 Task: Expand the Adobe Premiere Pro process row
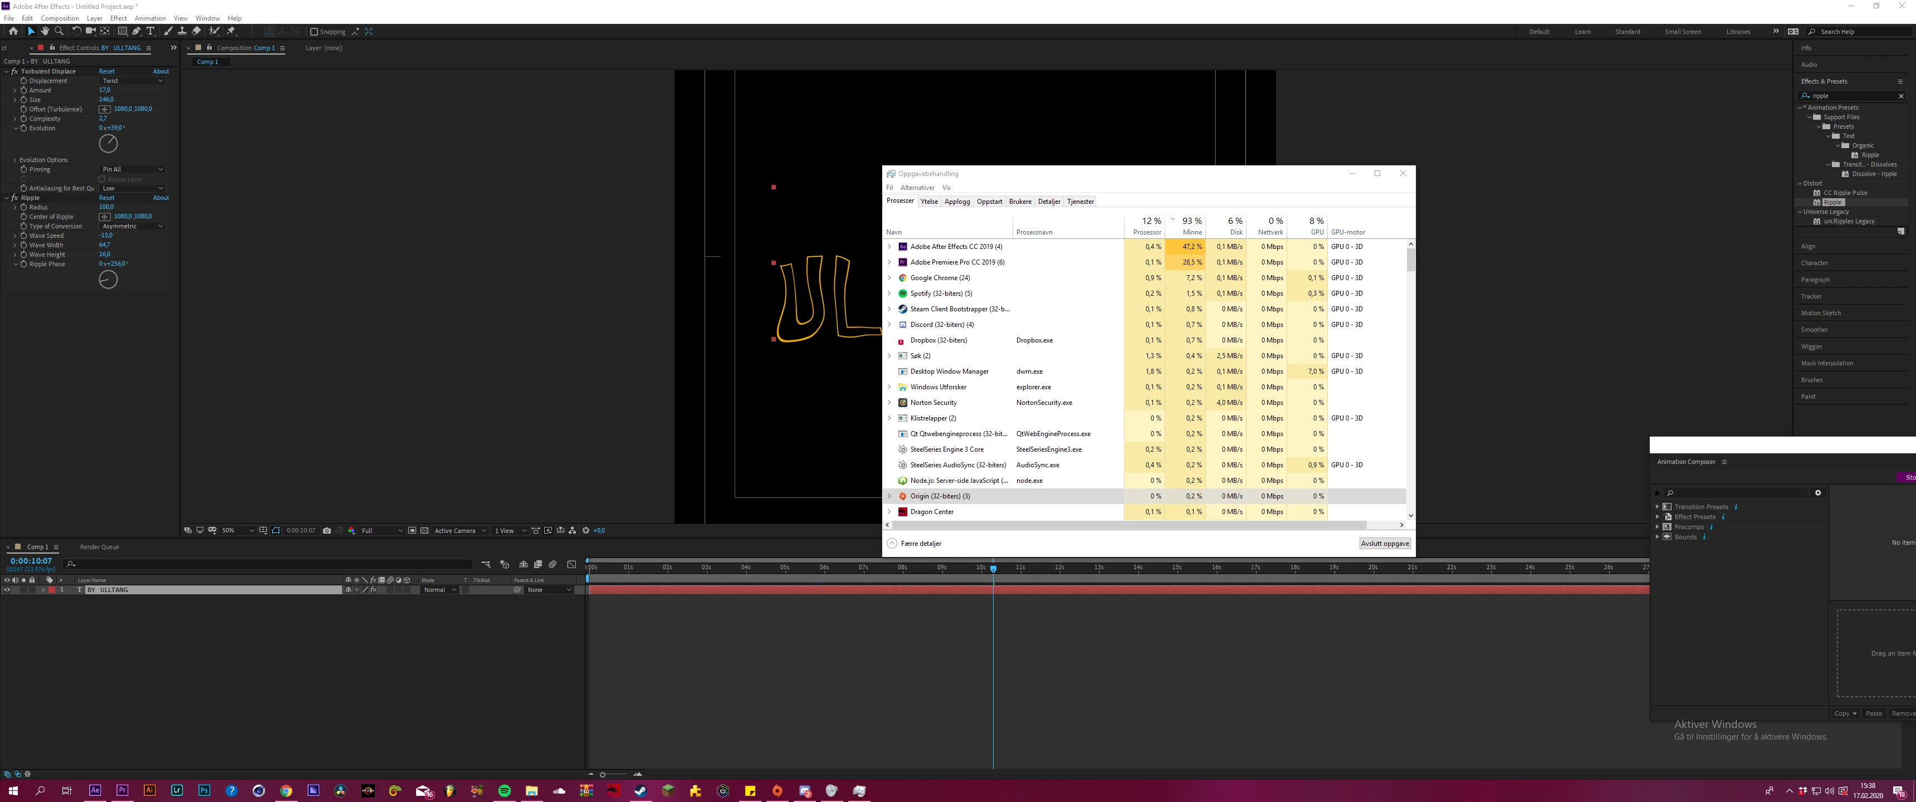tap(889, 262)
